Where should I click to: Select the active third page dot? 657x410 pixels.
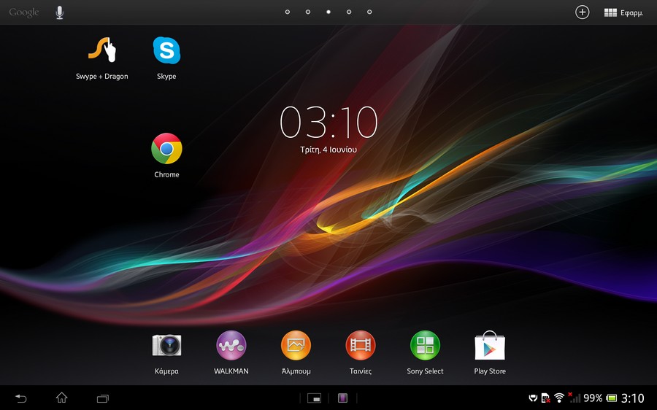point(328,12)
